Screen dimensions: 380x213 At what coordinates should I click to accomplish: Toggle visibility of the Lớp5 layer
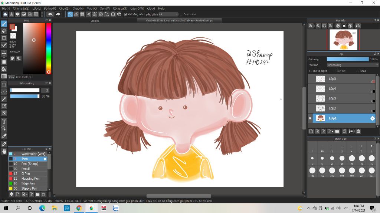coord(310,79)
